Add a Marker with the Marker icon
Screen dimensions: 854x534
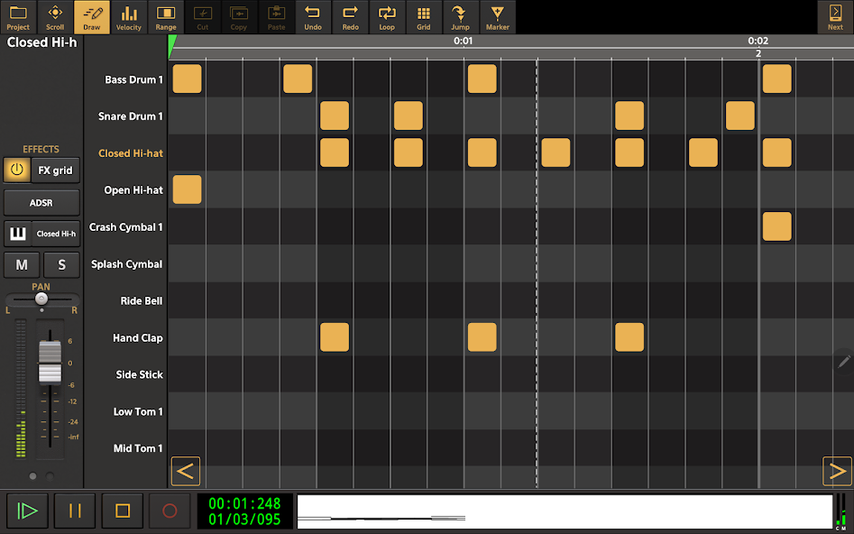[x=497, y=17]
